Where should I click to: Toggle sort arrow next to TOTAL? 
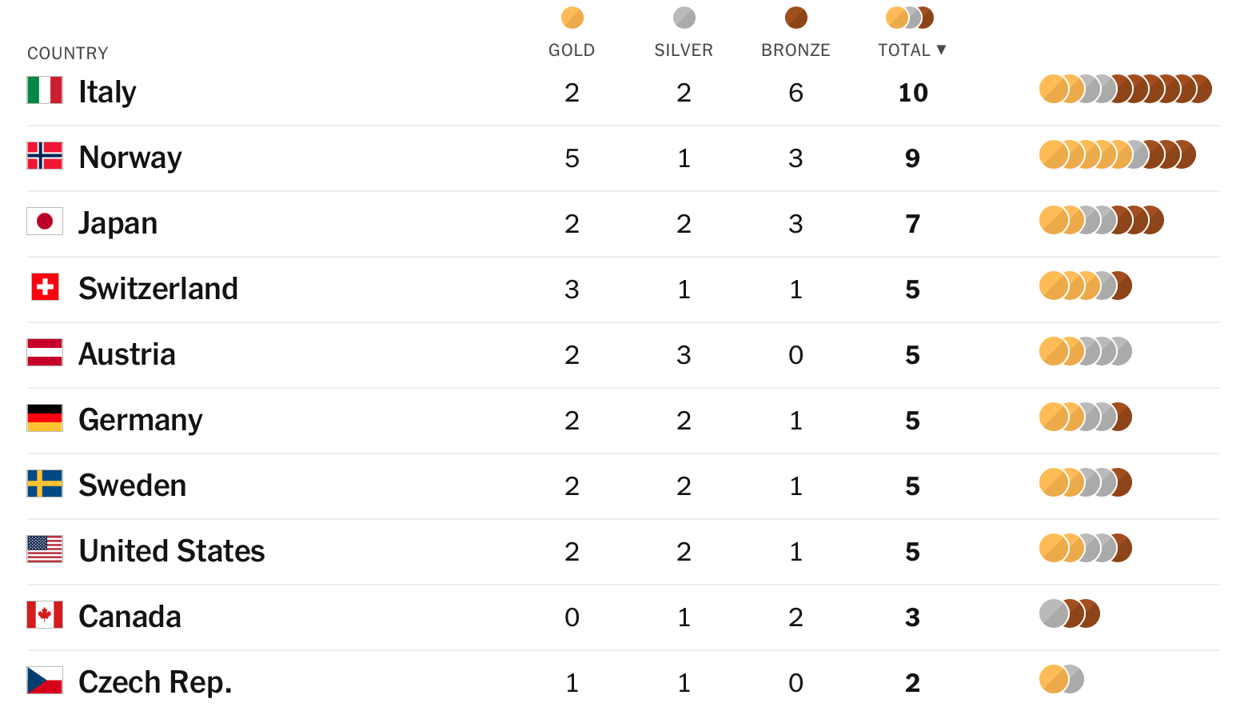point(941,50)
